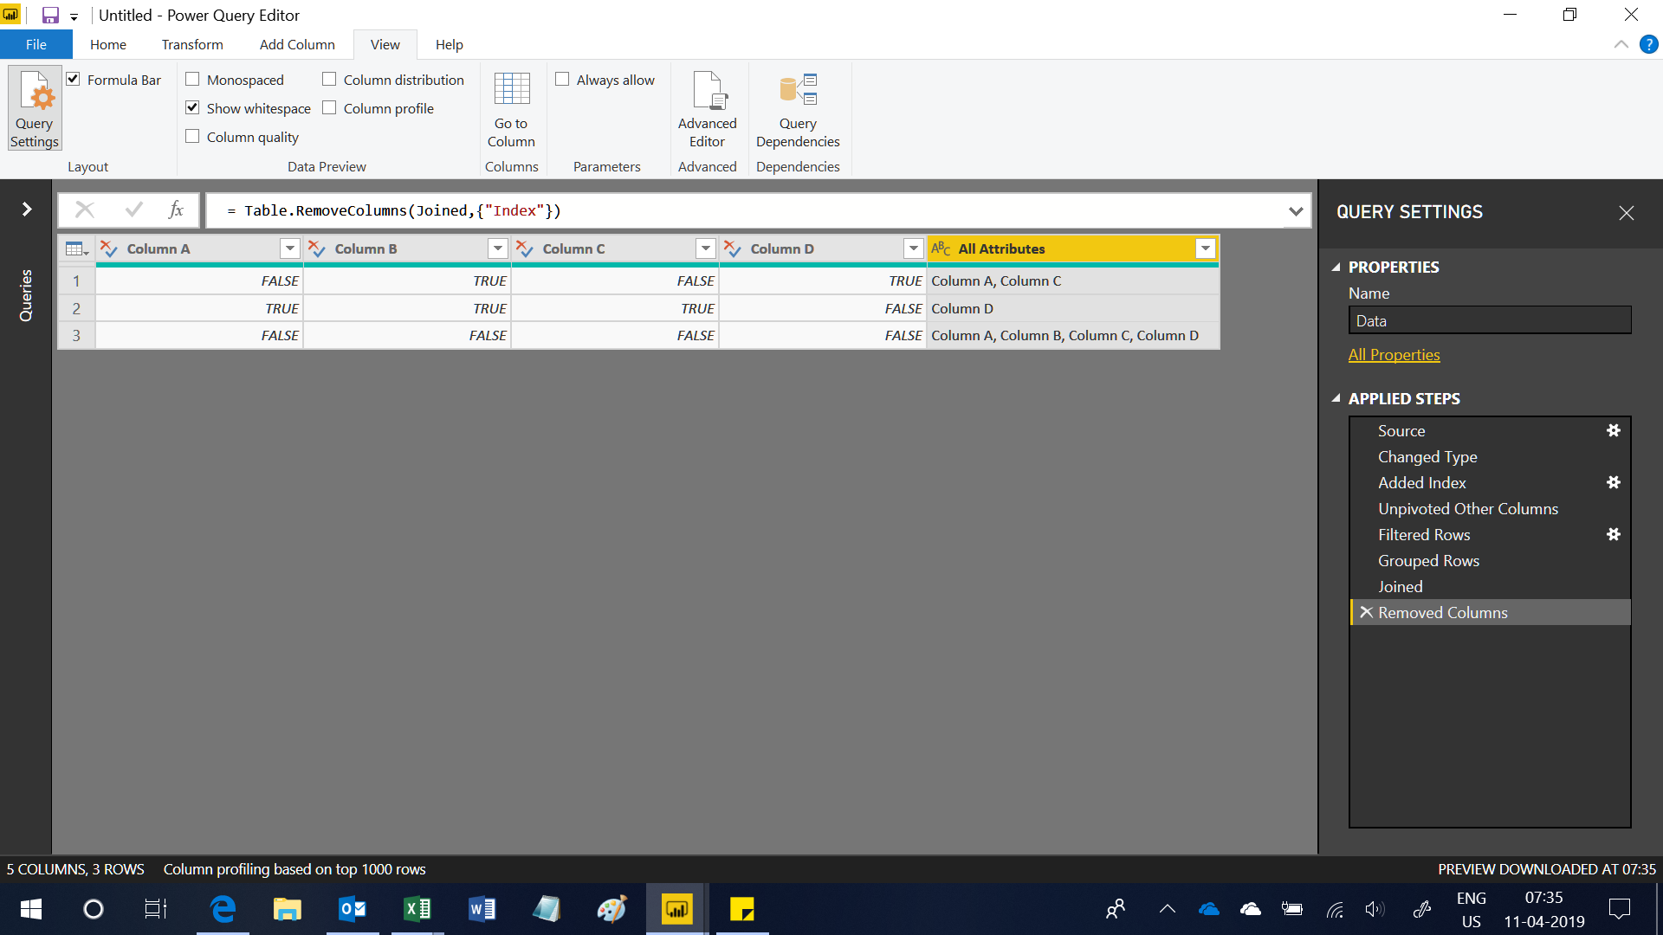Screen dimensions: 1663x935
Task: Select the View tab
Action: pyautogui.click(x=385, y=44)
